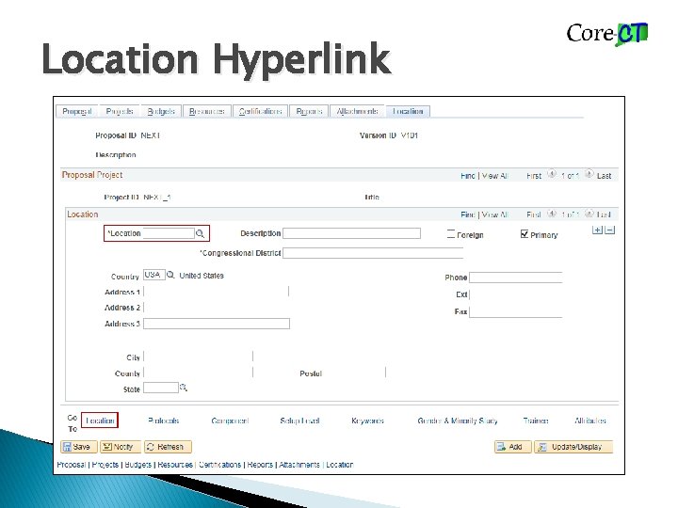This screenshot has width=678, height=508.
Task: Click Find in Proposal Project header
Action: [468, 176]
